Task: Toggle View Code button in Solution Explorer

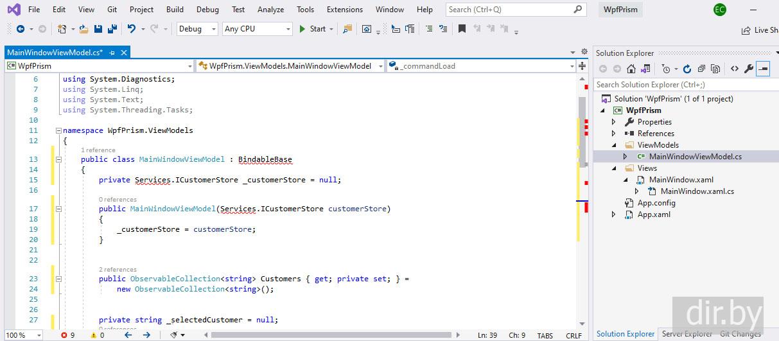Action: pos(734,69)
